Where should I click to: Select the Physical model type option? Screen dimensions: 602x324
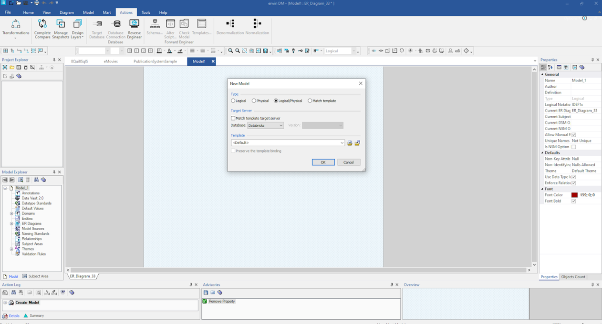tap(254, 101)
